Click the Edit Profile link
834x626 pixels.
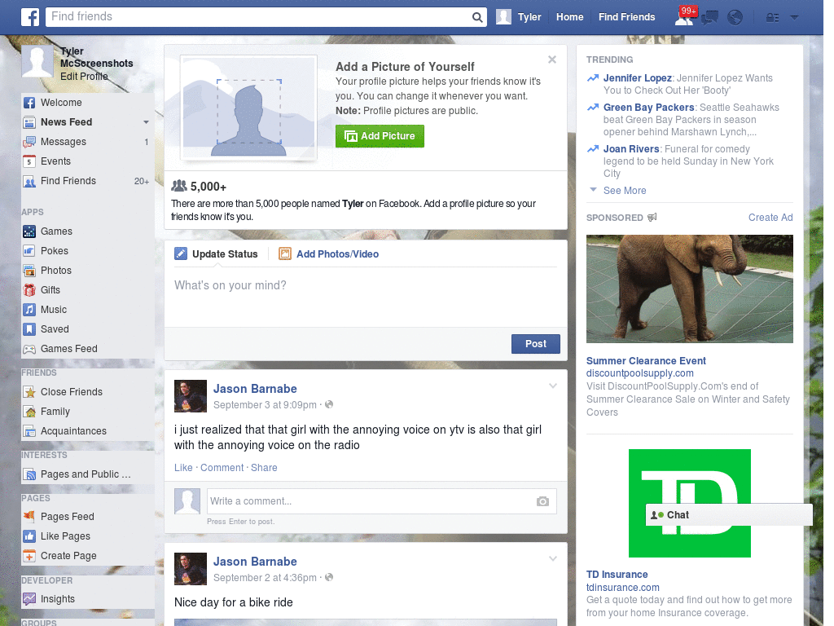point(84,76)
